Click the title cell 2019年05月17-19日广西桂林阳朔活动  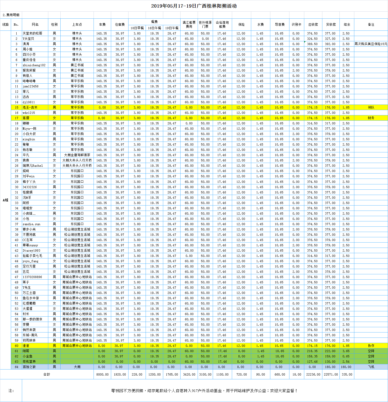(x=194, y=6)
